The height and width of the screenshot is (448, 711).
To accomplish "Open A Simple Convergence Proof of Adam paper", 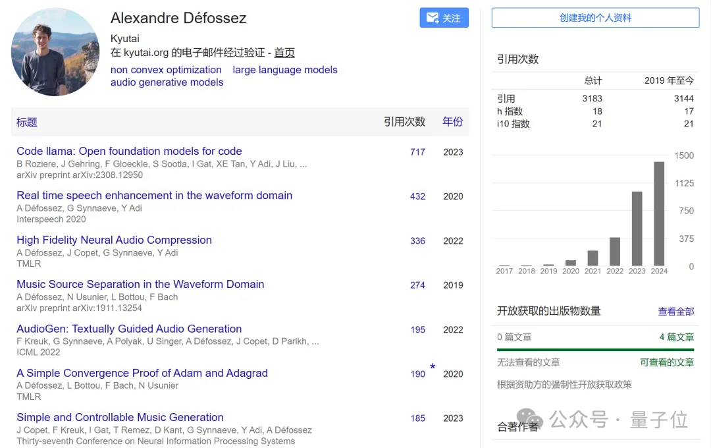I will pos(142,373).
